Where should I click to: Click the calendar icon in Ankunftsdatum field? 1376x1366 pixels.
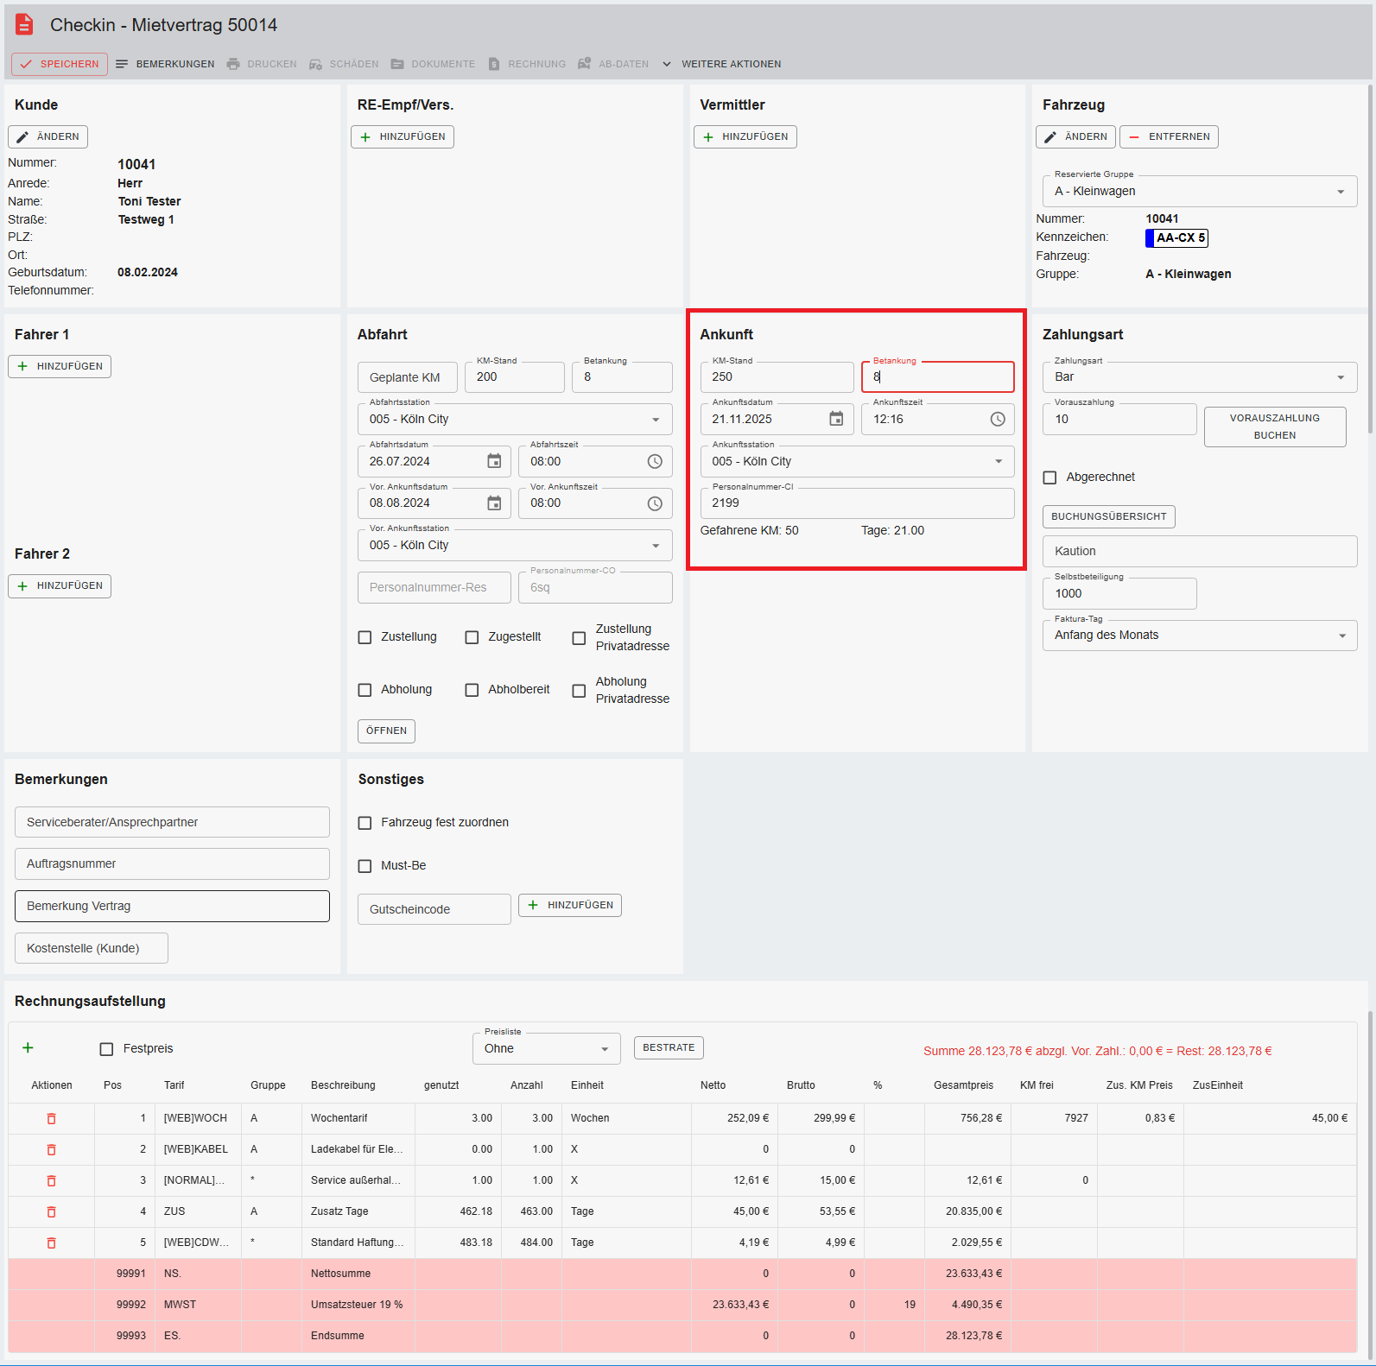click(835, 419)
